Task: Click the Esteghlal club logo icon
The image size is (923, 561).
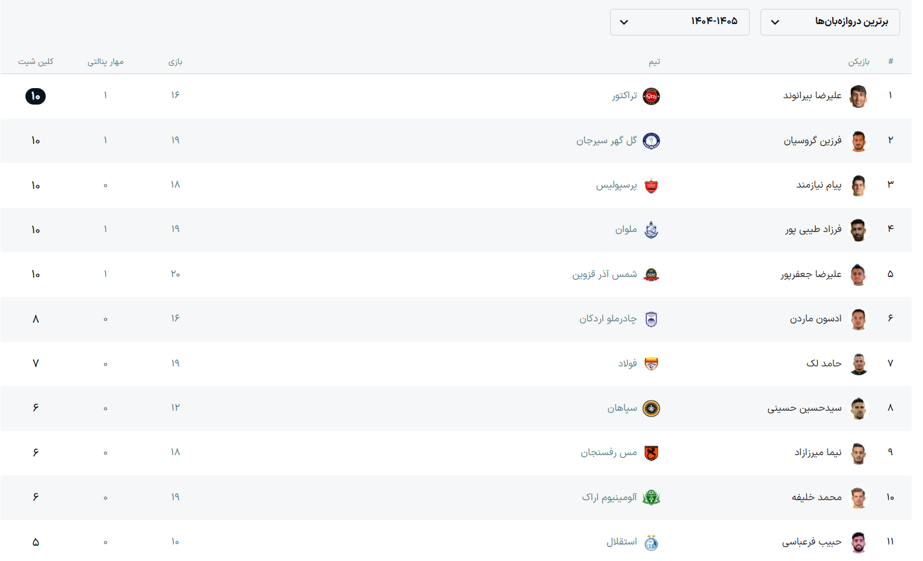Action: coord(651,543)
